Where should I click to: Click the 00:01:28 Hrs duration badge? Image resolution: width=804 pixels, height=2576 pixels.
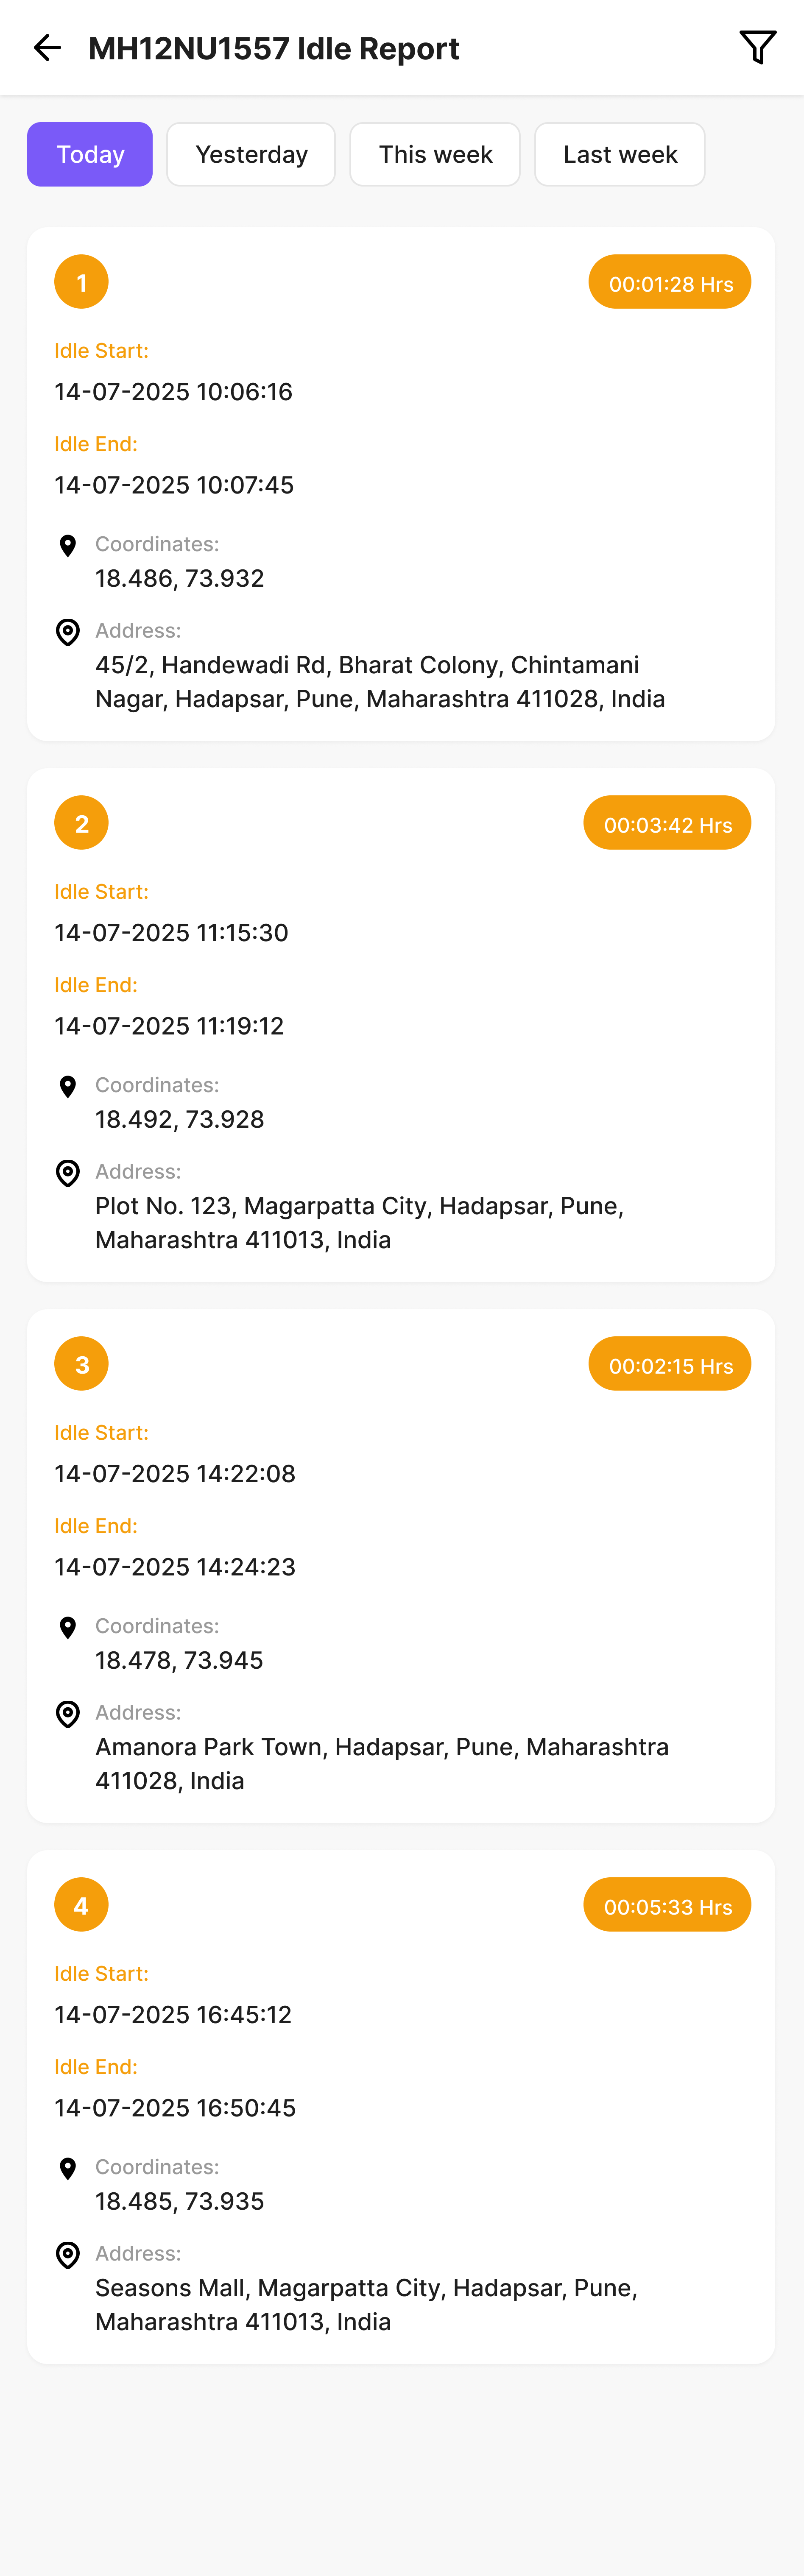(669, 282)
